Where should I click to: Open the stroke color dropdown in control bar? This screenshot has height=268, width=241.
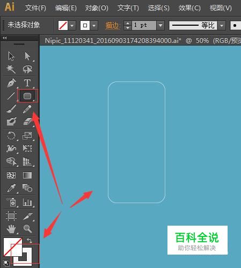(x=94, y=26)
